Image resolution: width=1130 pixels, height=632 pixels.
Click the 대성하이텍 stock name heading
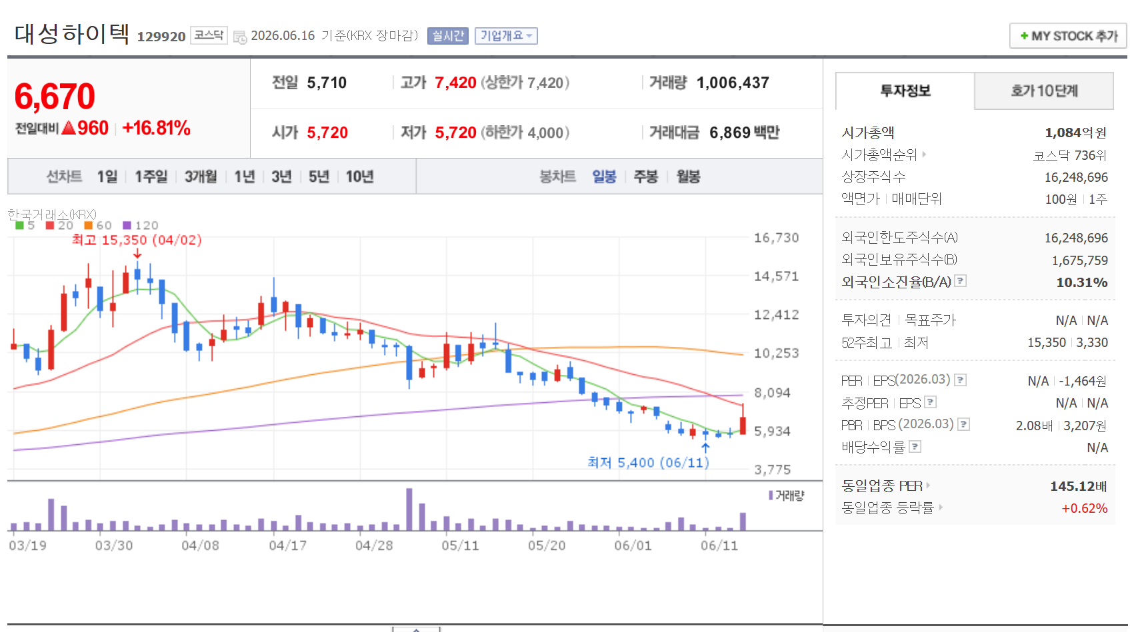(x=72, y=33)
